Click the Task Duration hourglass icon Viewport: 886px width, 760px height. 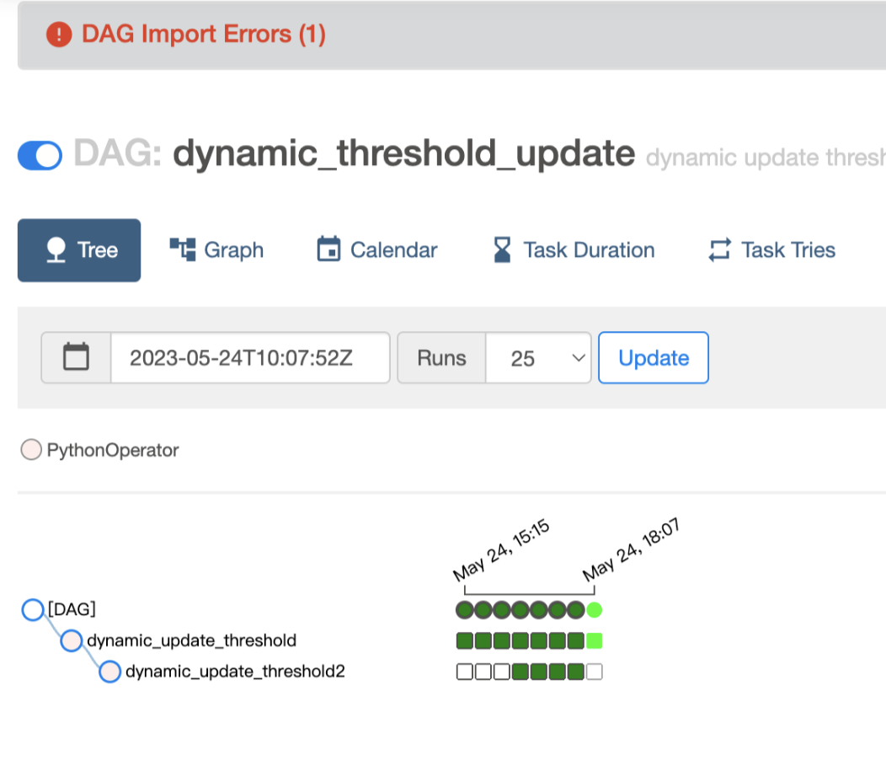click(x=502, y=248)
